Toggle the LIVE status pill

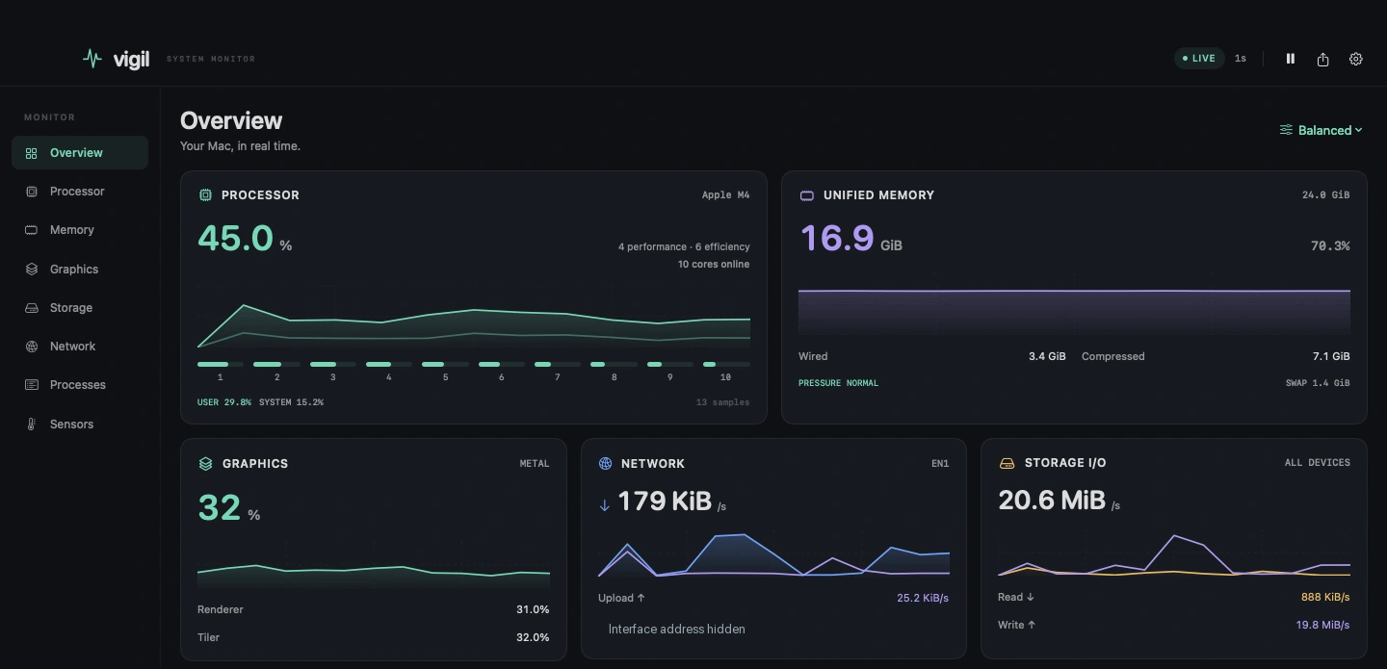pyautogui.click(x=1199, y=59)
